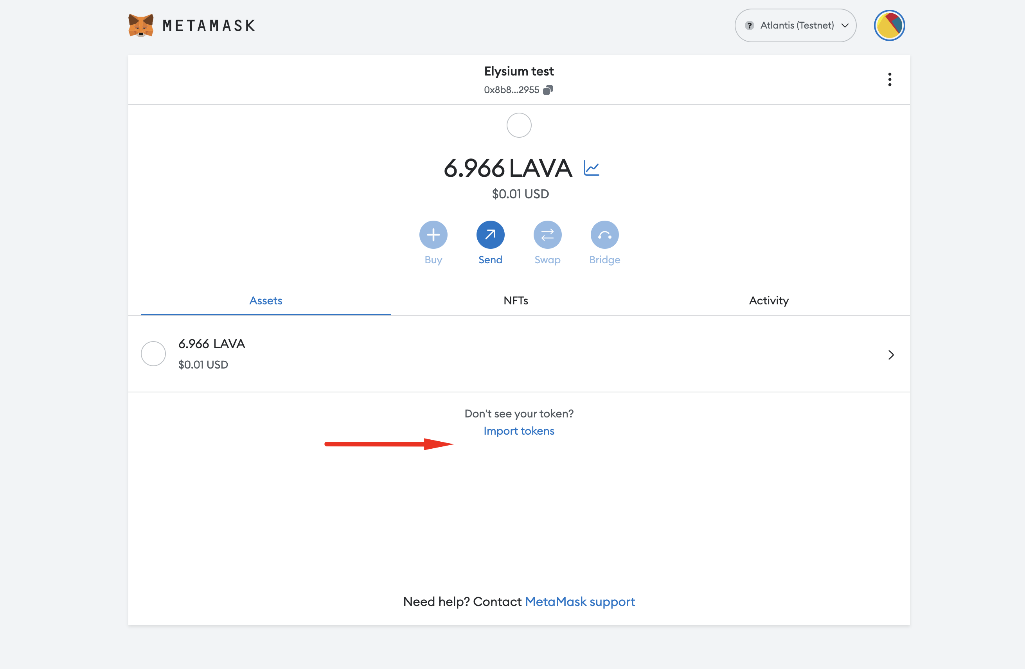Click the Bridge button

point(604,235)
